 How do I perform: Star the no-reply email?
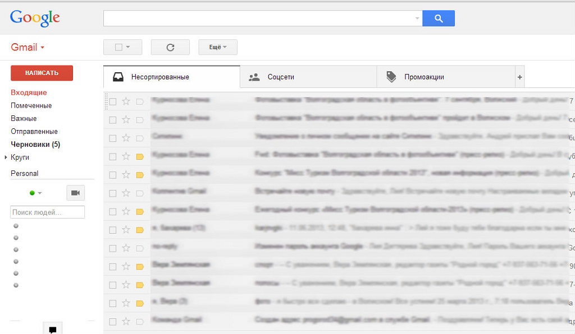126,248
